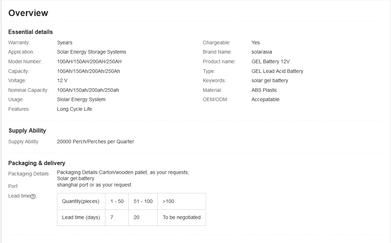Viewport: 391px width, 243px height.
Task: Click the Warranty value 3years
Action: (x=65, y=43)
